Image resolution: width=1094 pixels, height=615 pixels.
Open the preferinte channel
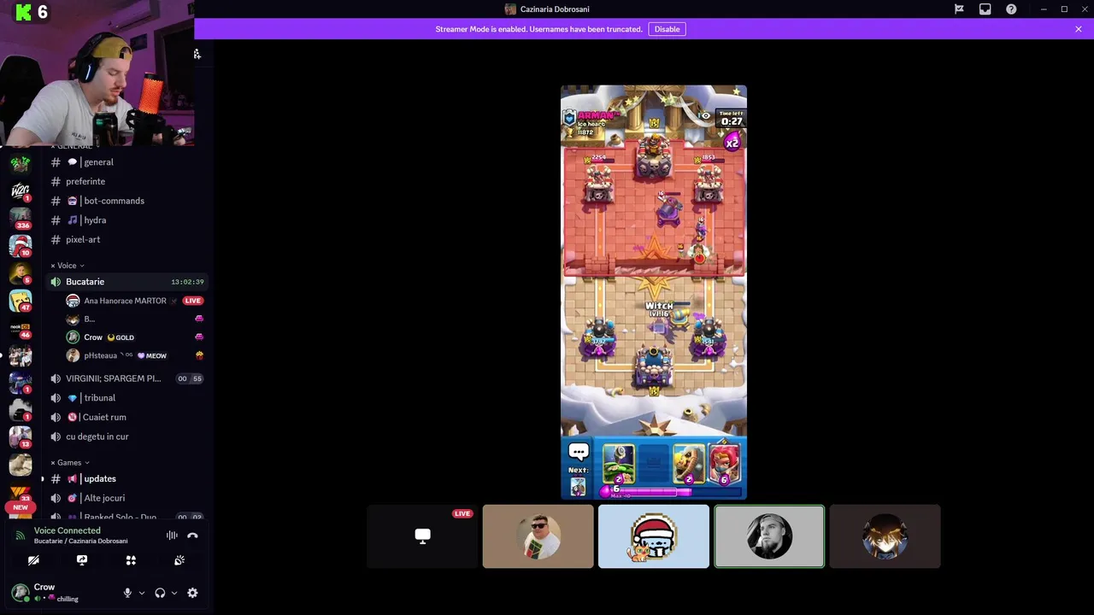click(x=126, y=182)
